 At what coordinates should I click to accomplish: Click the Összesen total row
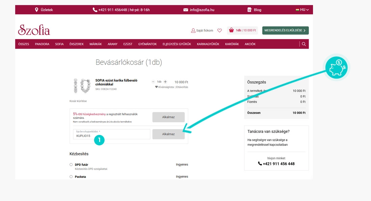(276, 113)
